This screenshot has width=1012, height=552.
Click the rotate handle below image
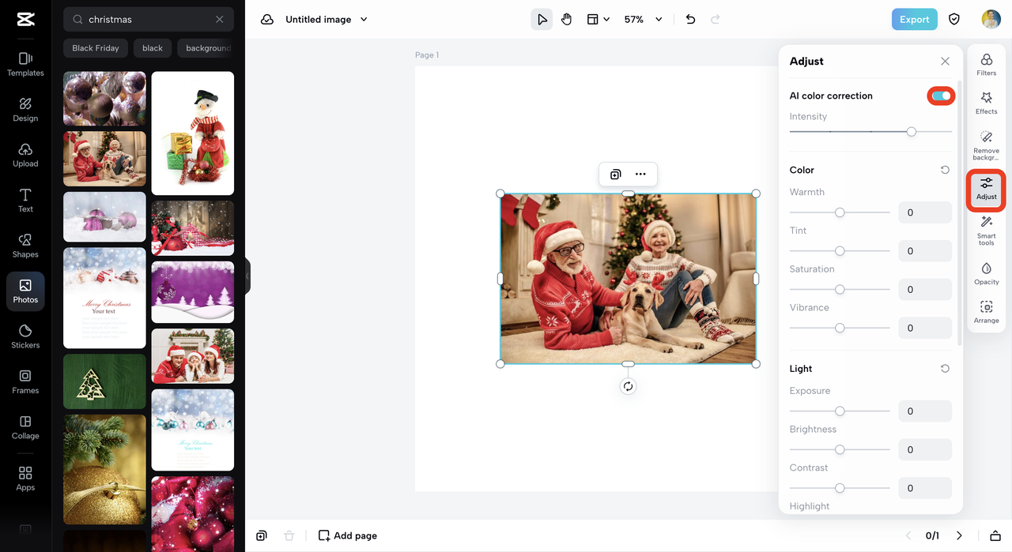tap(628, 386)
